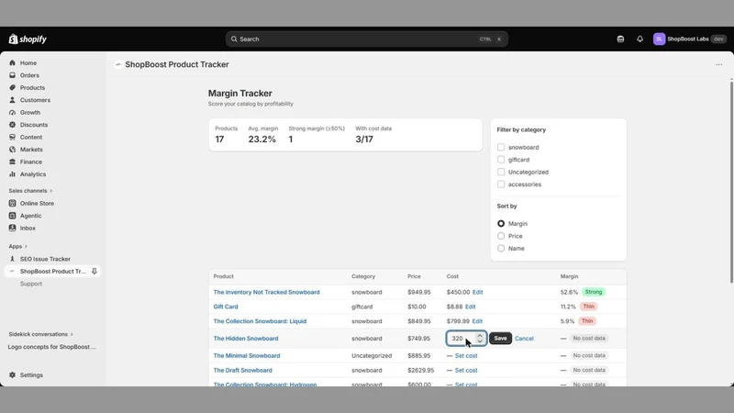
Task: Click the With cost data 3/17 value
Action: (364, 140)
